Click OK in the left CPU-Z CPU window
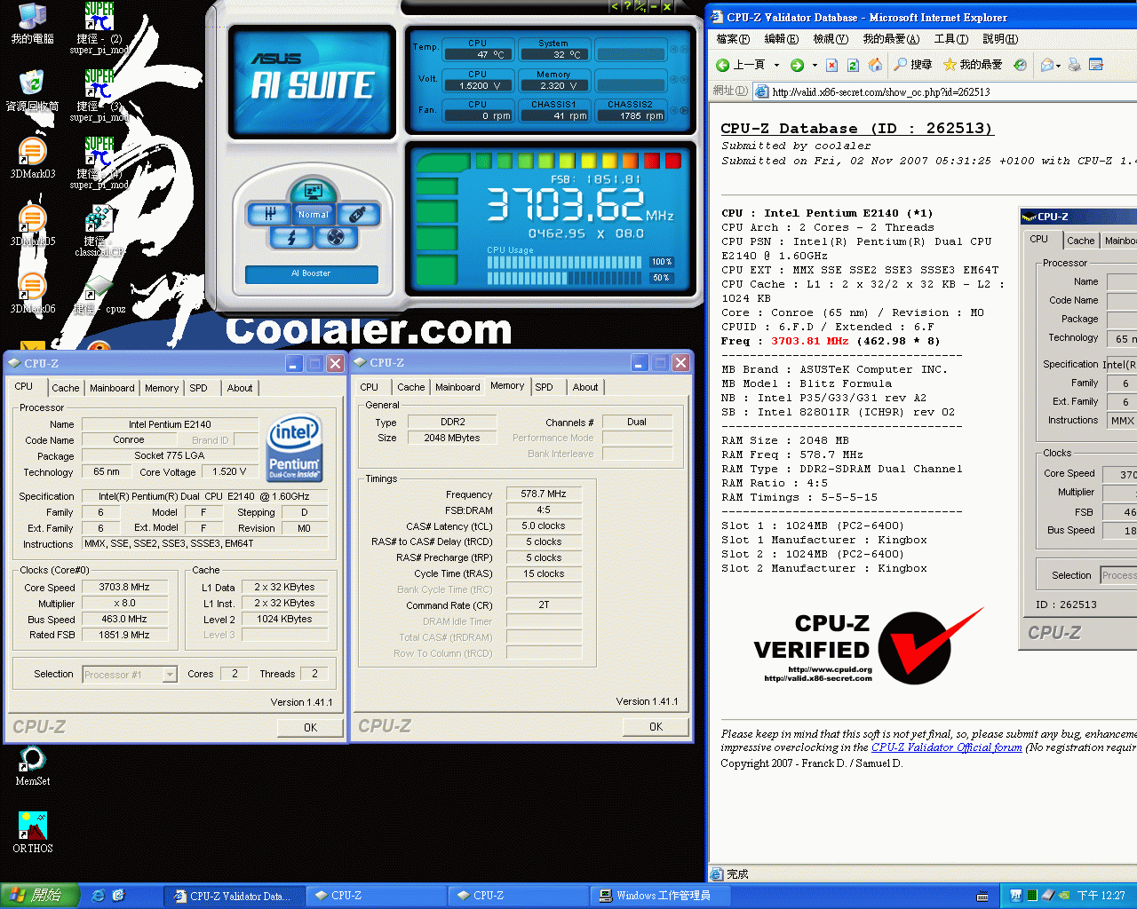The width and height of the screenshot is (1137, 909). 310,727
